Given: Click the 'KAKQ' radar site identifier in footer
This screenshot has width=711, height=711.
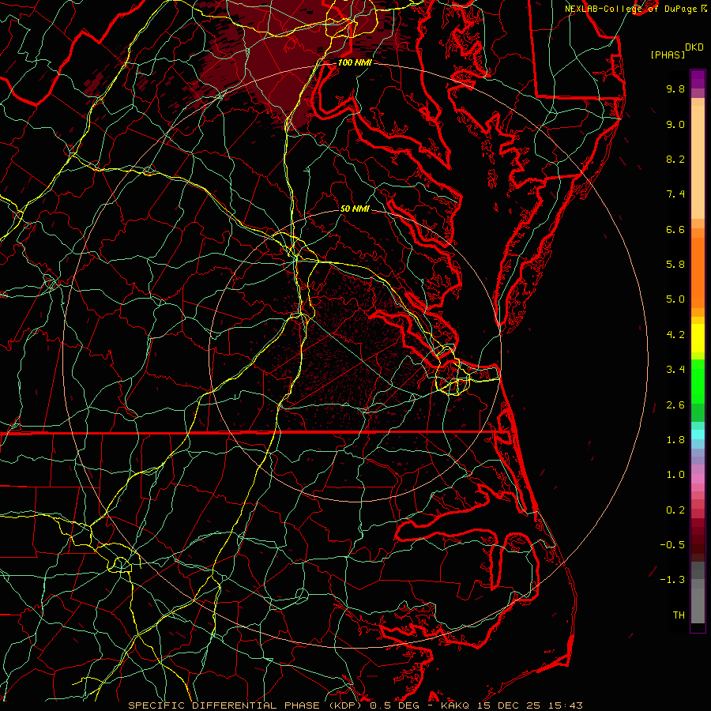Looking at the screenshot, I should [456, 705].
